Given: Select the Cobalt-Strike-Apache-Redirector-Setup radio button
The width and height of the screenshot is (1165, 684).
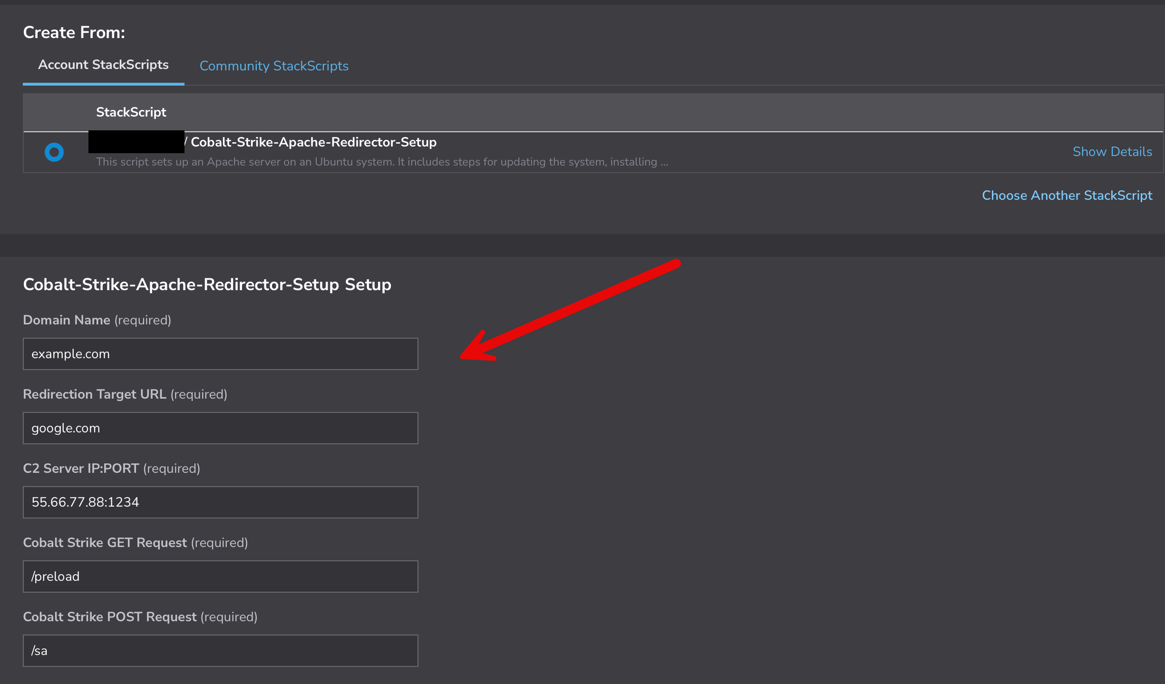Looking at the screenshot, I should (54, 152).
